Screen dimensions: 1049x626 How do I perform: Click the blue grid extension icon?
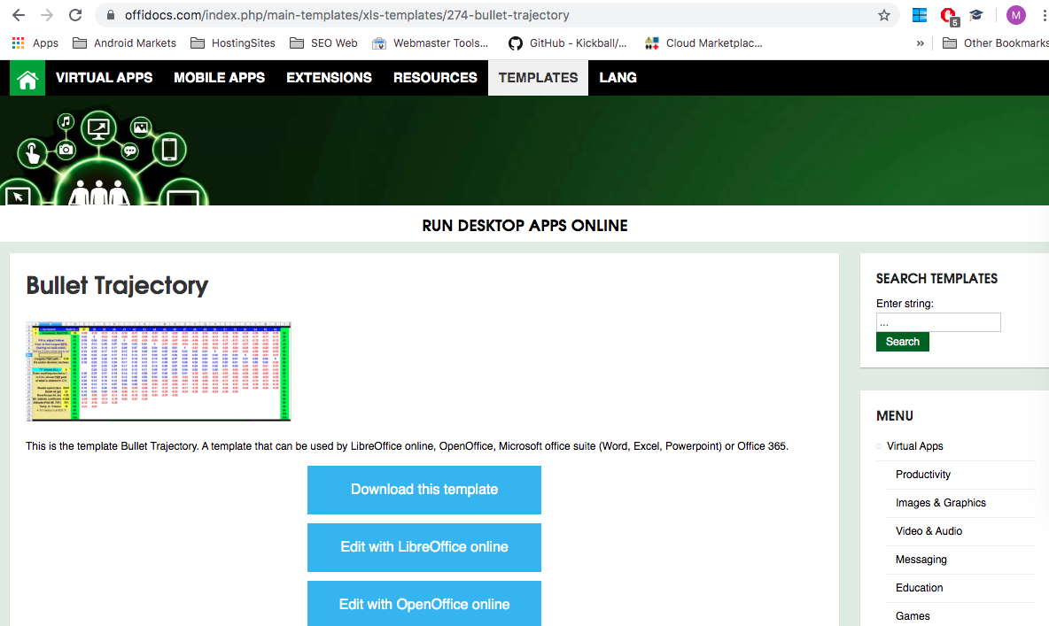click(x=919, y=15)
